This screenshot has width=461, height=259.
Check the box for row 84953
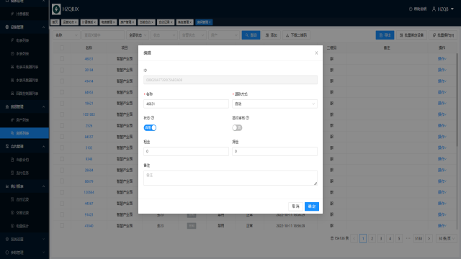(x=62, y=92)
